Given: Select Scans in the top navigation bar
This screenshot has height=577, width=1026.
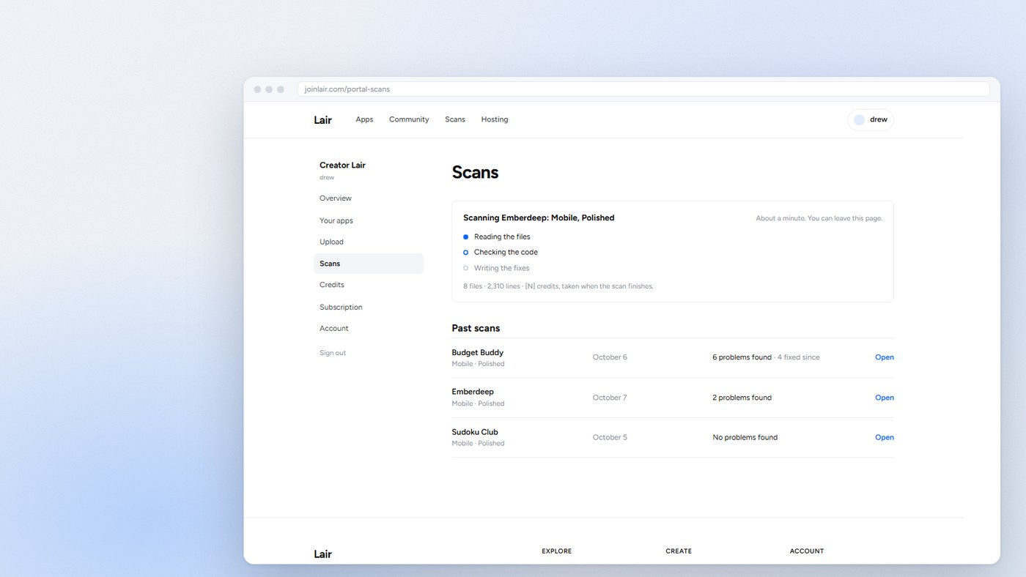Looking at the screenshot, I should (x=455, y=119).
